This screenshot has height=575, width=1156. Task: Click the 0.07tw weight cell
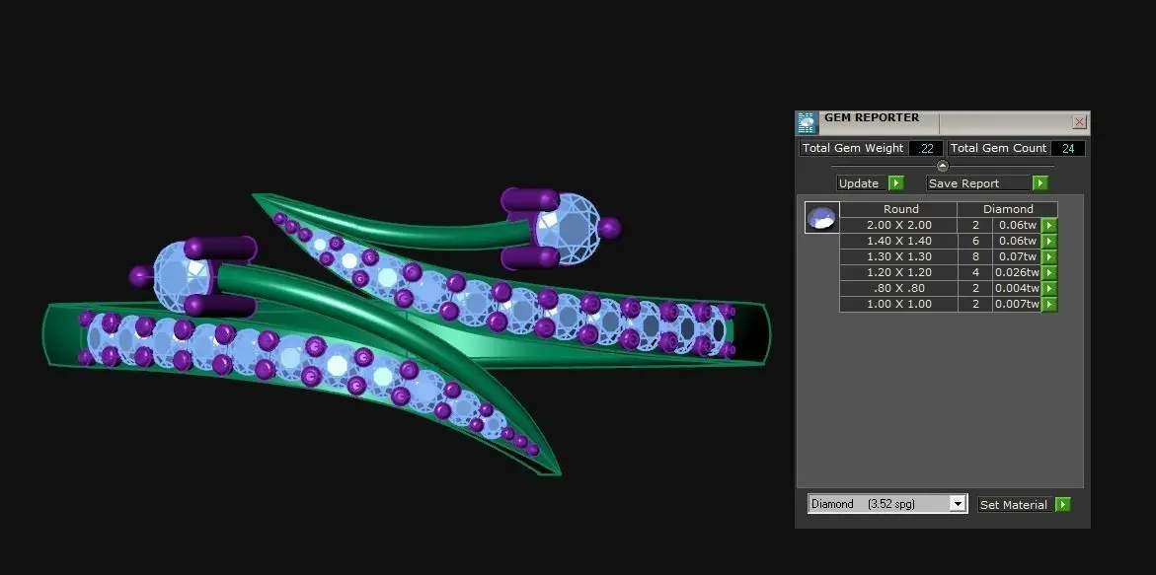pos(1017,257)
